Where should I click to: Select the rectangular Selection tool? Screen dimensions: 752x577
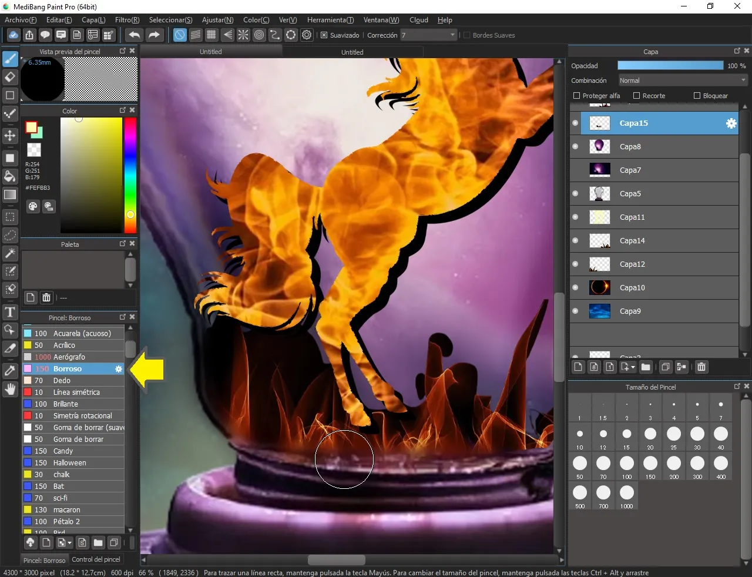pyautogui.click(x=10, y=217)
